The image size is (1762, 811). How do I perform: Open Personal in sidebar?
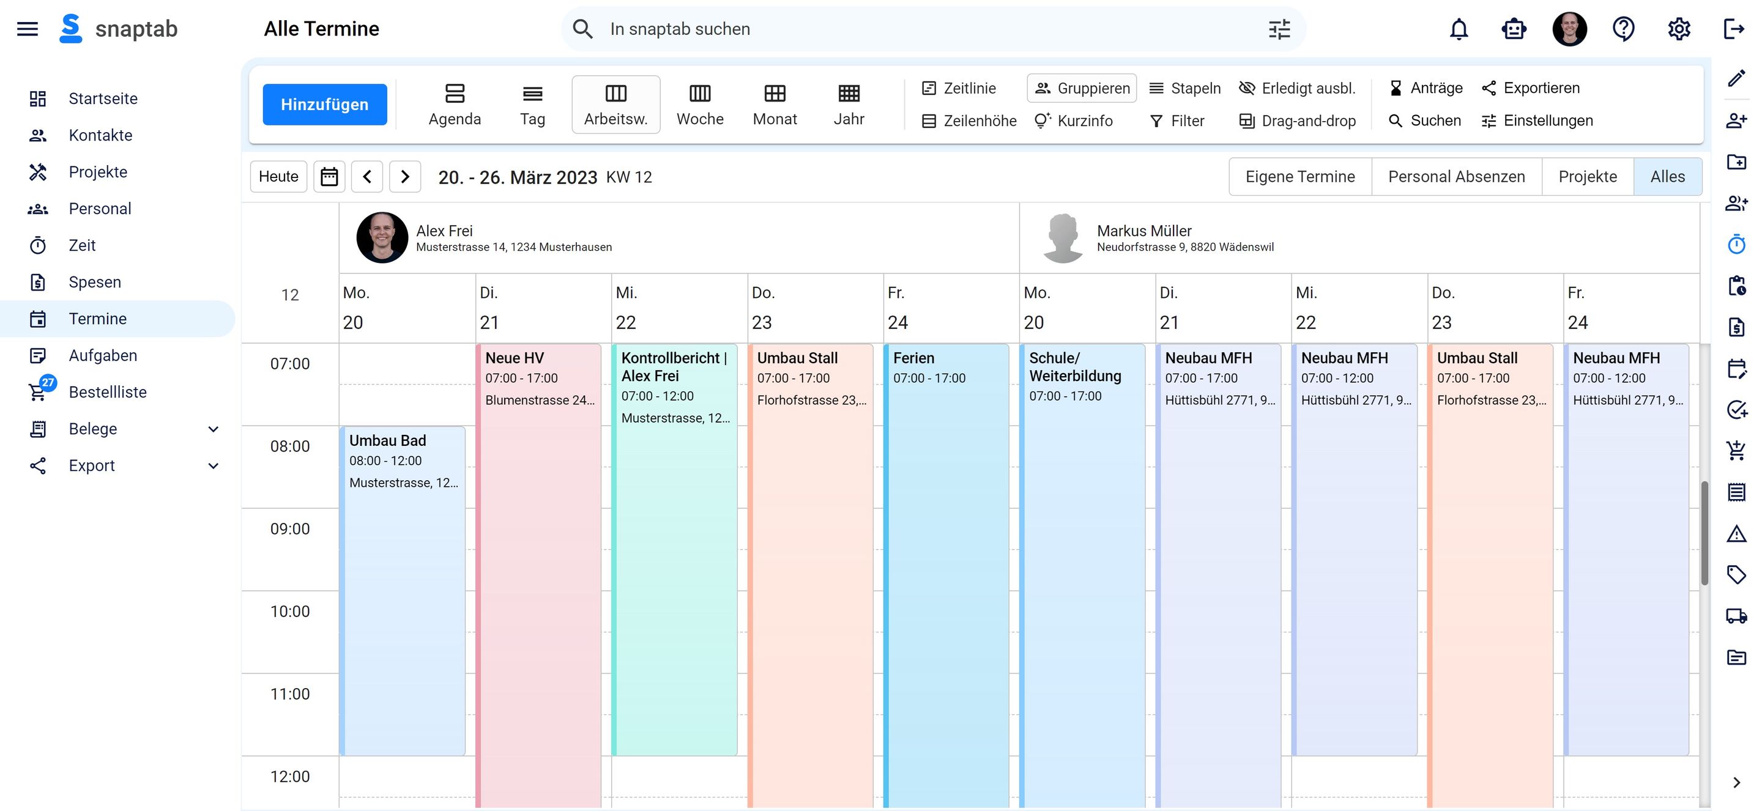[x=117, y=209]
